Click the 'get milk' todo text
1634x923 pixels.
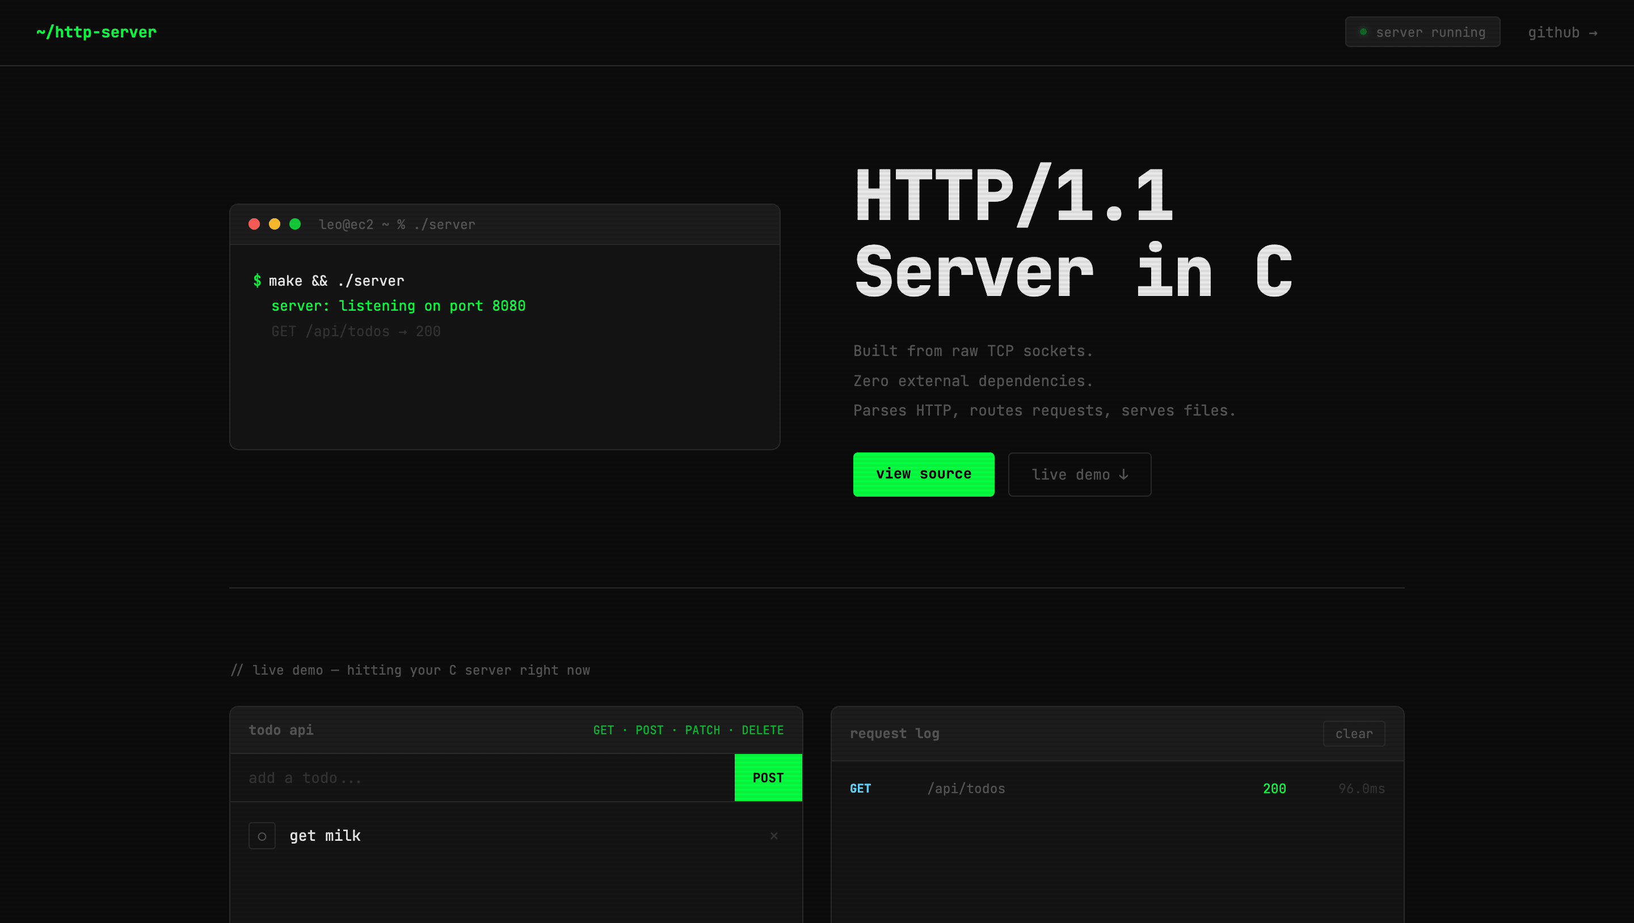[325, 836]
